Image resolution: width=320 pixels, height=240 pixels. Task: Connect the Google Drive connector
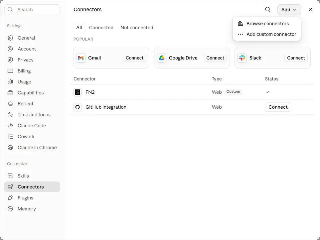[x=215, y=58]
